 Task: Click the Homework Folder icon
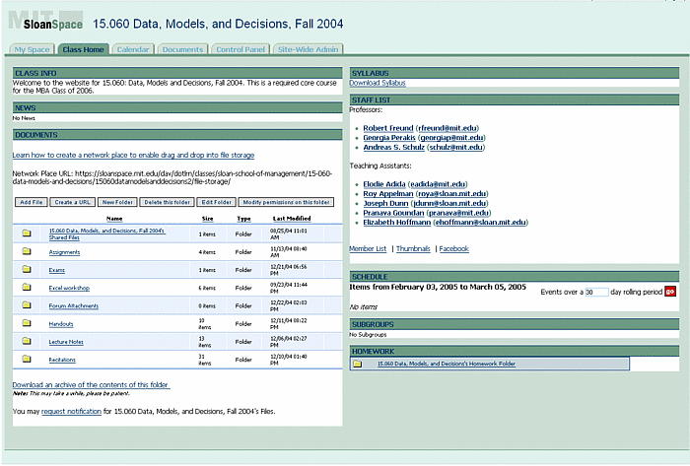[357, 364]
